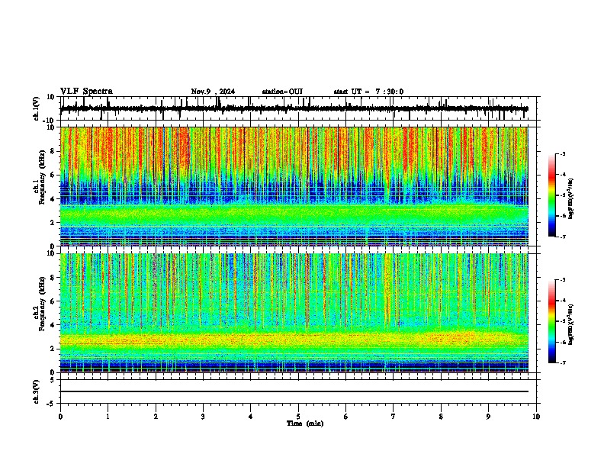Click the "VLF Spectra" title text
The height and width of the screenshot is (467, 604).
(x=86, y=92)
